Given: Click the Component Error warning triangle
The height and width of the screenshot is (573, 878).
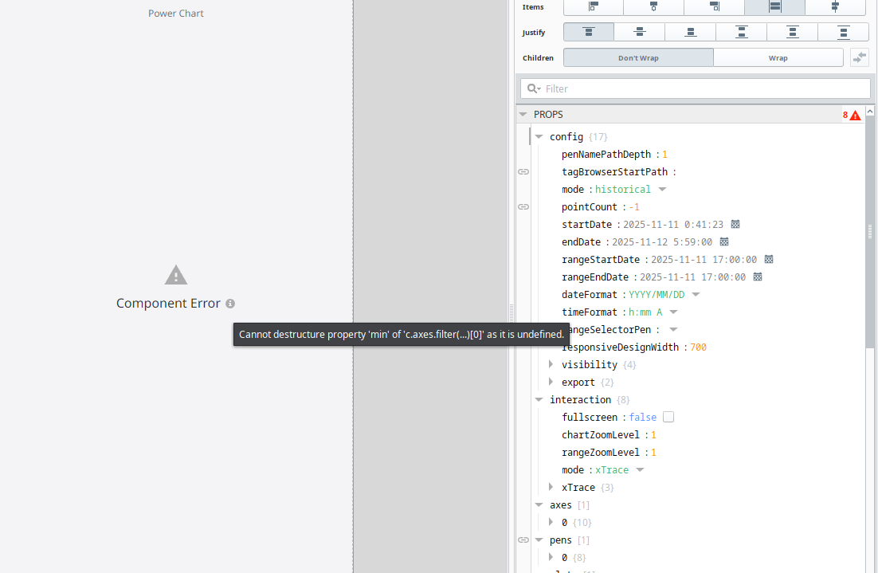Looking at the screenshot, I should coord(176,275).
